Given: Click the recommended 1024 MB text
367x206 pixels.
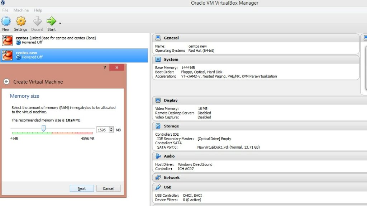Looking at the screenshot, I should [46, 120].
